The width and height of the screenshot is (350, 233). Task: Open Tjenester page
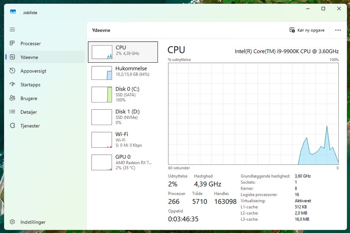click(x=45, y=126)
